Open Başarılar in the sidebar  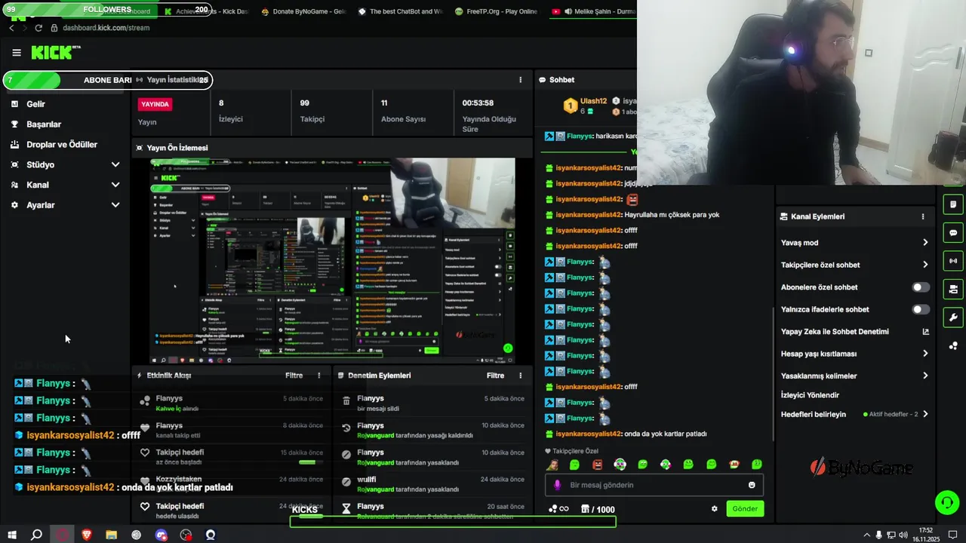click(x=44, y=124)
